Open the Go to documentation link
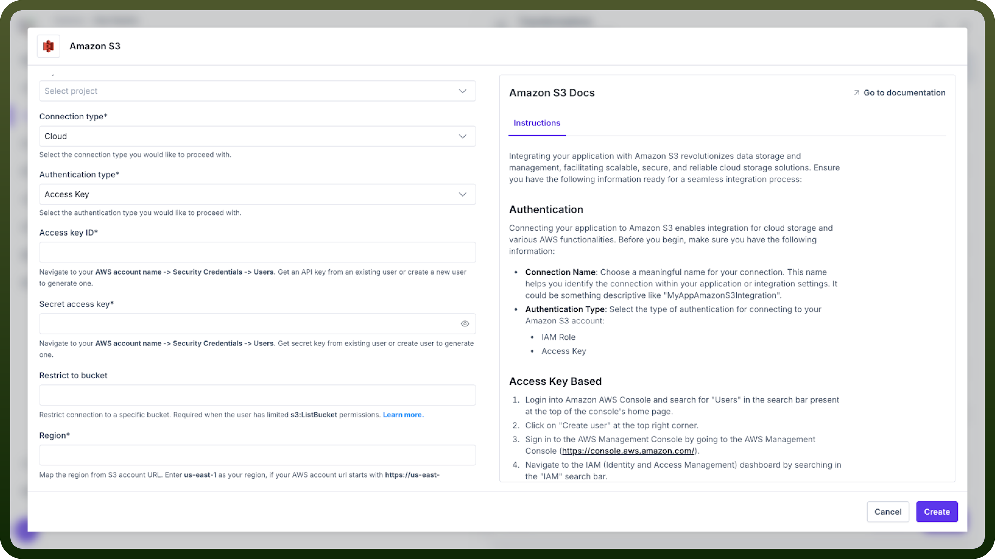995x559 pixels. point(899,93)
